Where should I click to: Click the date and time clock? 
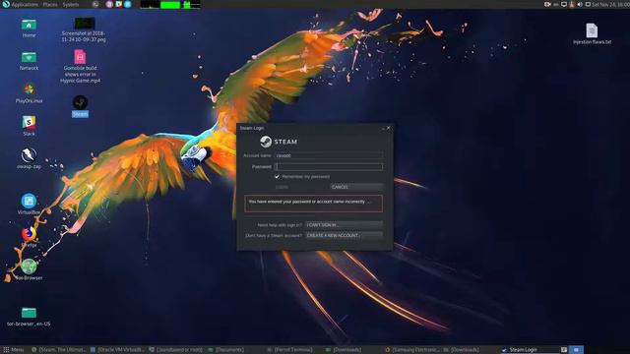pos(610,4)
